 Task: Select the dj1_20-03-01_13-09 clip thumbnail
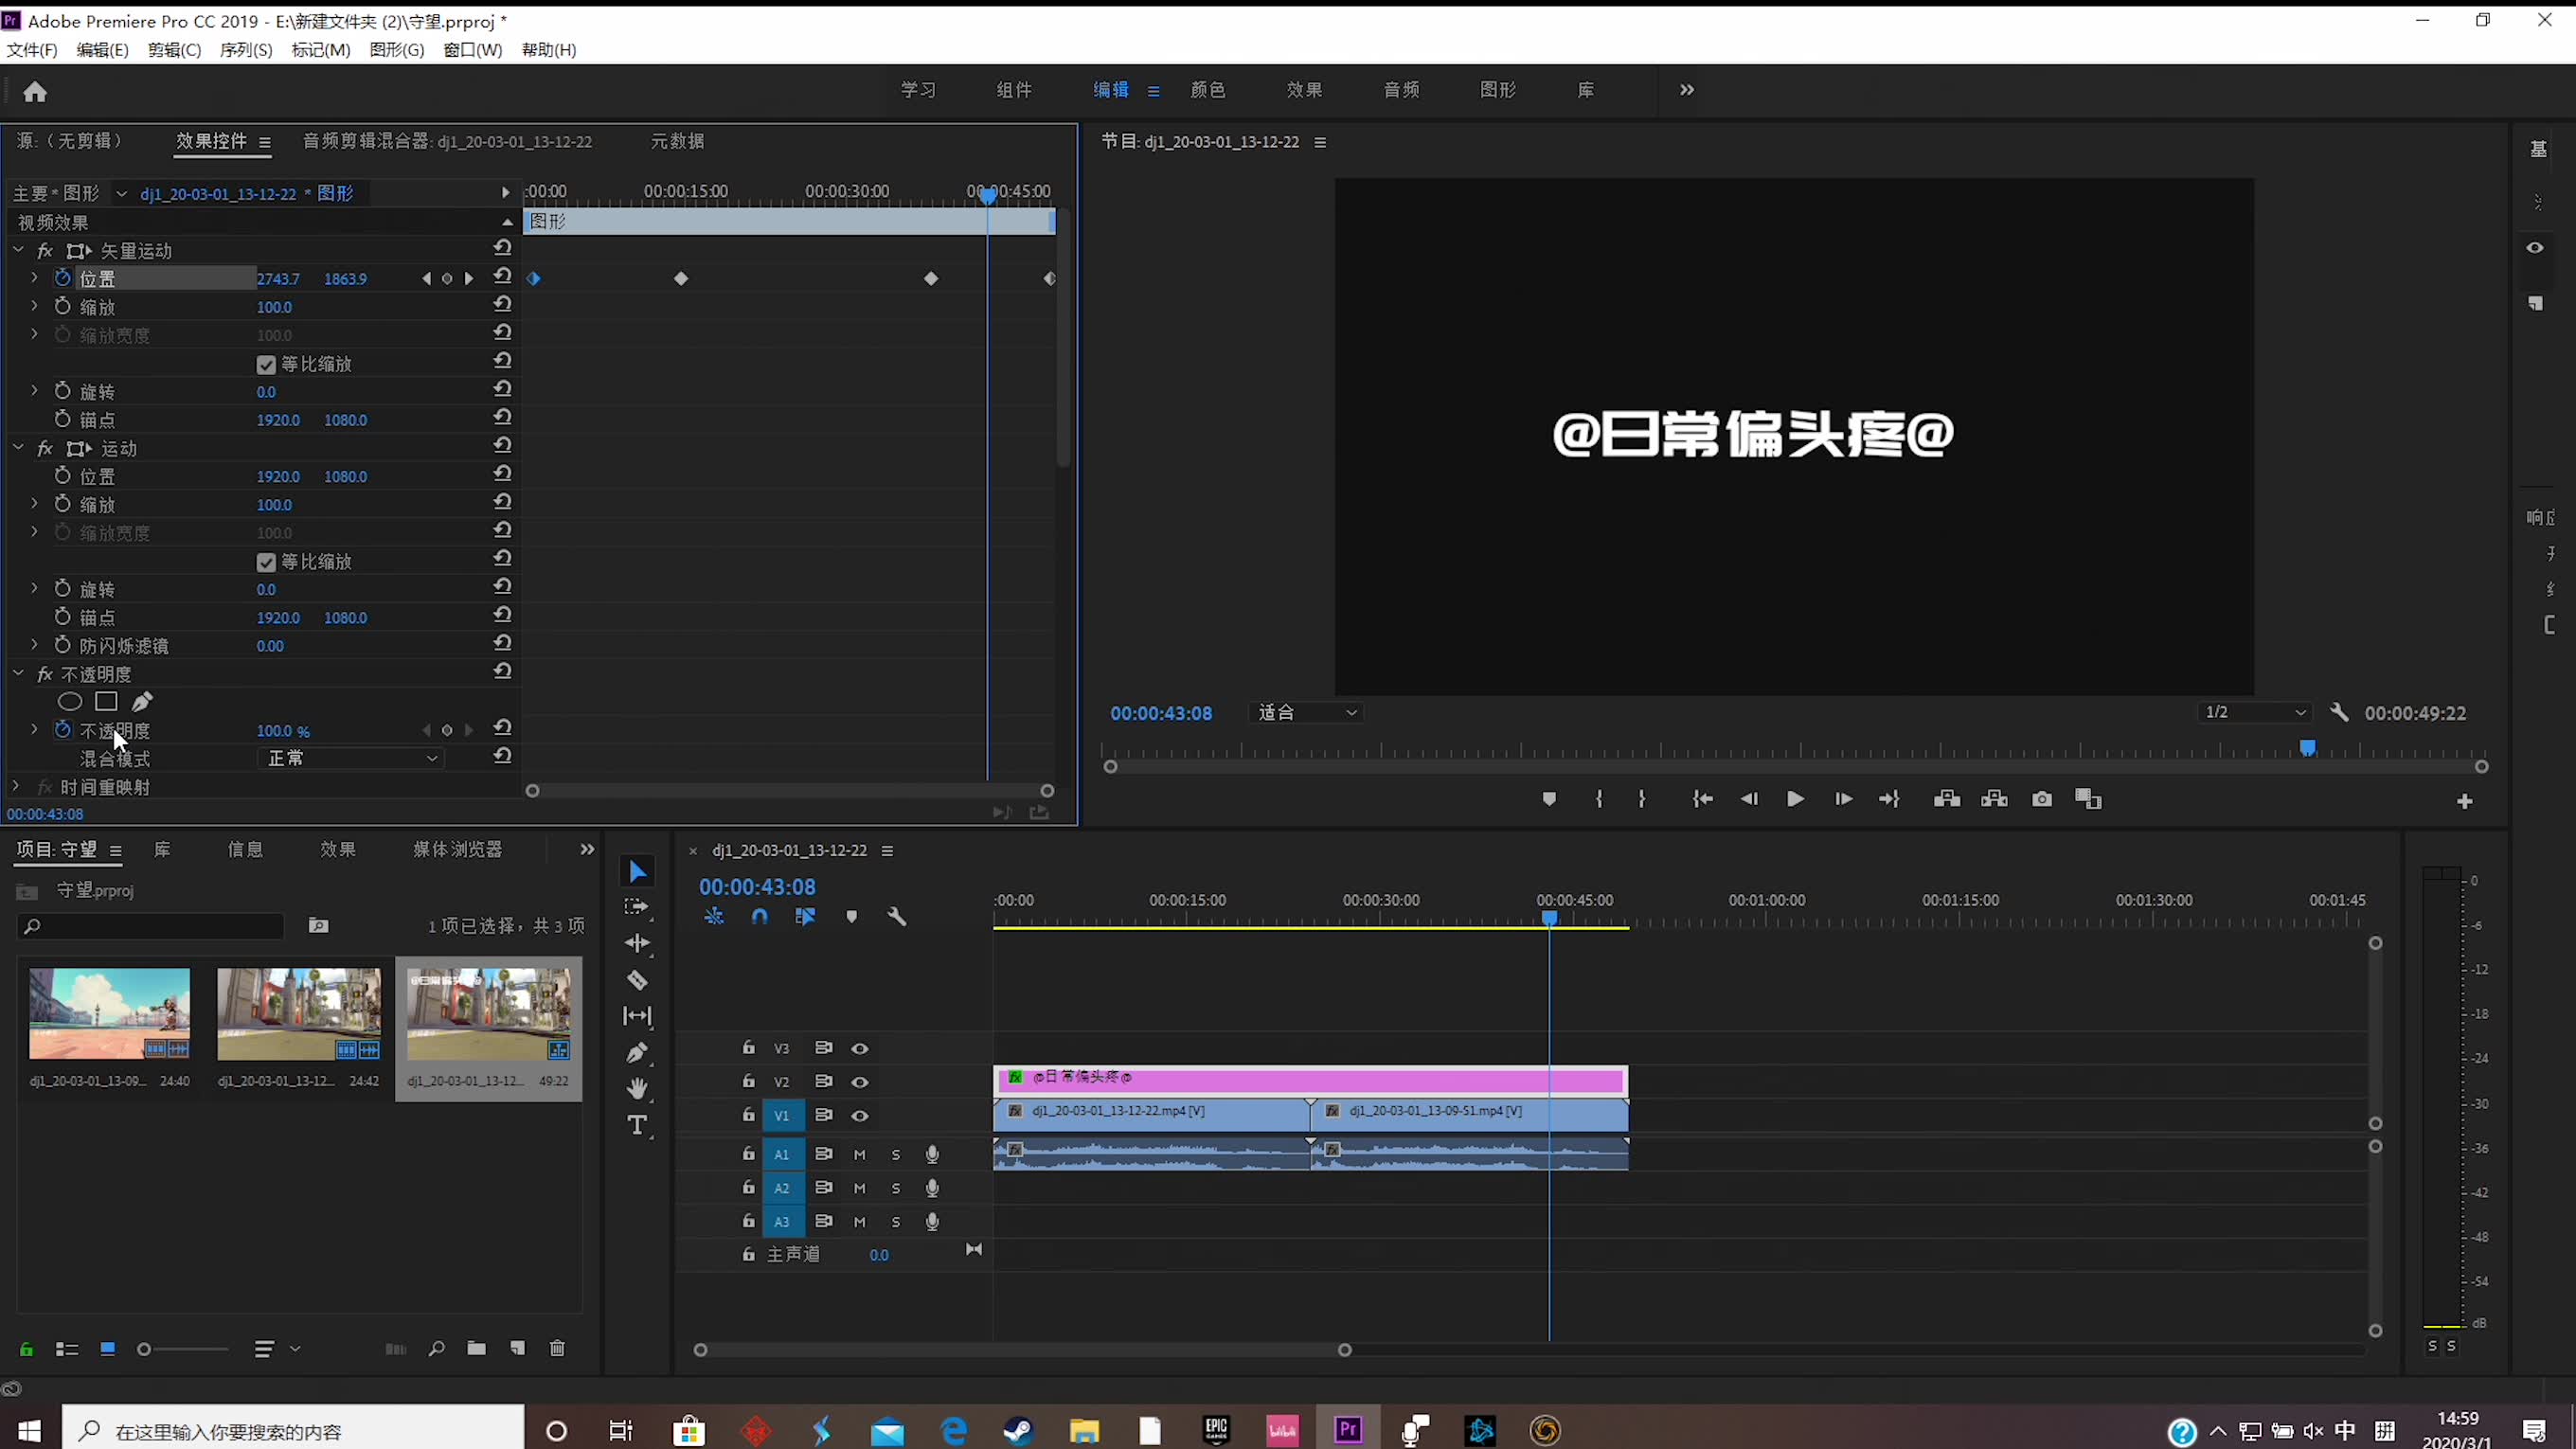tap(108, 1013)
